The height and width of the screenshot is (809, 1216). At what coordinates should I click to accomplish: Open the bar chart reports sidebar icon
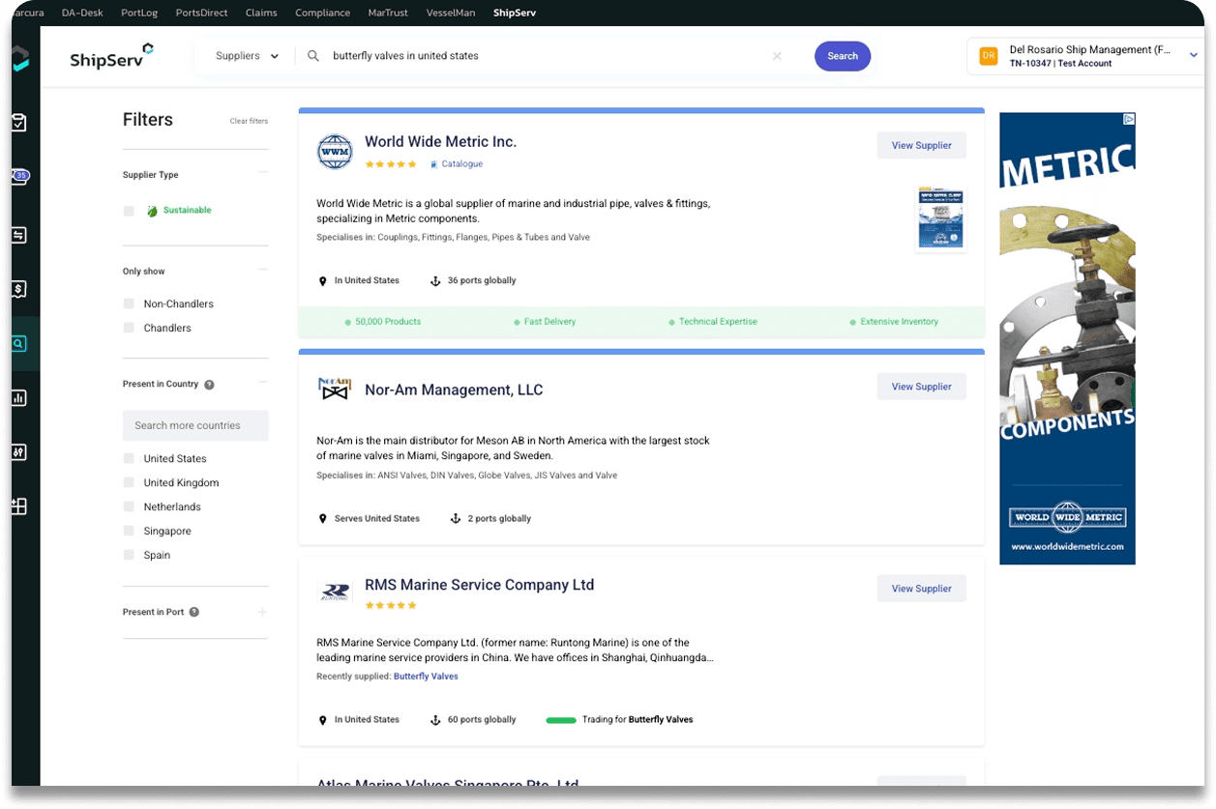[18, 397]
